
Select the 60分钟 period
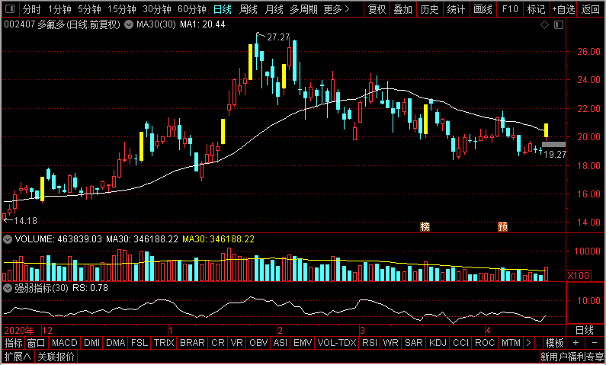pos(192,9)
